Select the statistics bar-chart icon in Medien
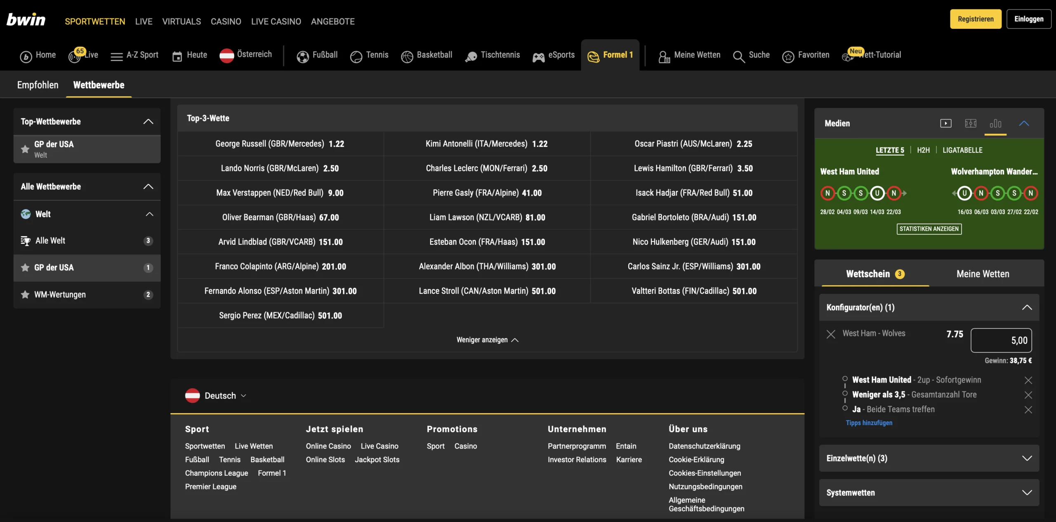Screen dimensions: 1056x522 click(x=995, y=123)
